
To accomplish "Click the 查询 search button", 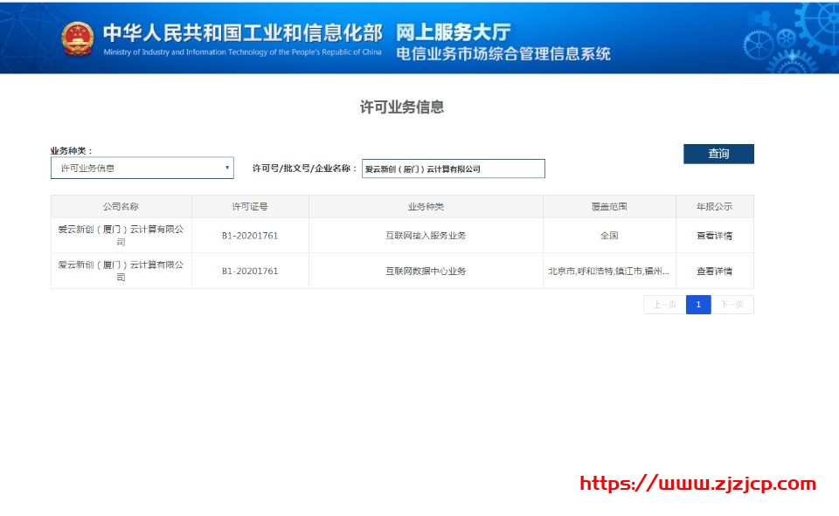I will [x=718, y=154].
